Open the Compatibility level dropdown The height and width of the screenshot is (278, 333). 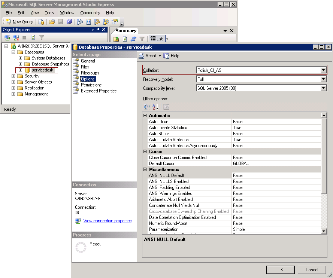pos(323,88)
